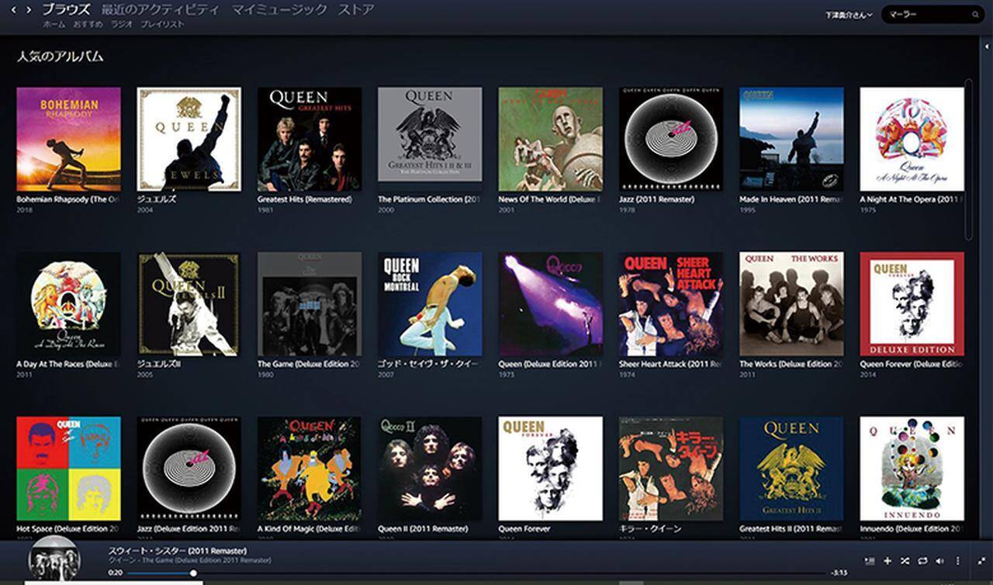Click the Queen II (2011 Remaster) title
993x585 pixels.
423,528
